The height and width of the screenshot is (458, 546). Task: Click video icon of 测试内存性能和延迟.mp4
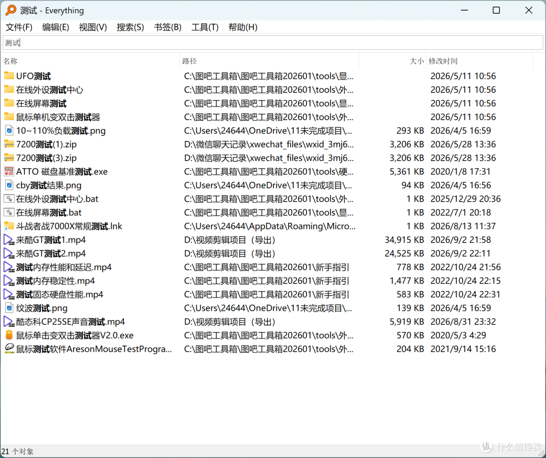pyautogui.click(x=9, y=267)
